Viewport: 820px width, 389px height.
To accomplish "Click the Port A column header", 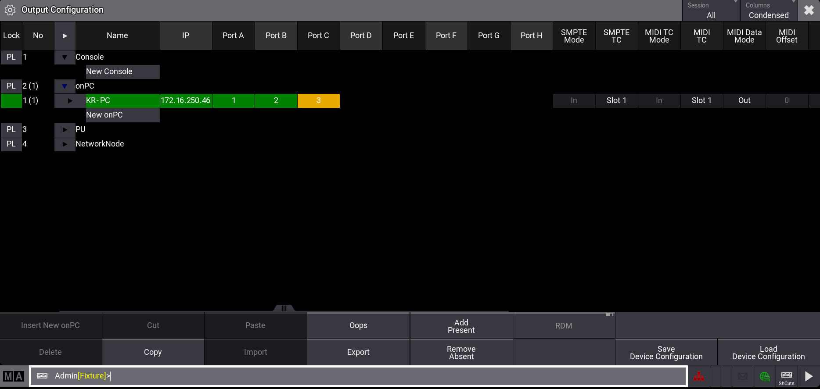I will coord(233,36).
